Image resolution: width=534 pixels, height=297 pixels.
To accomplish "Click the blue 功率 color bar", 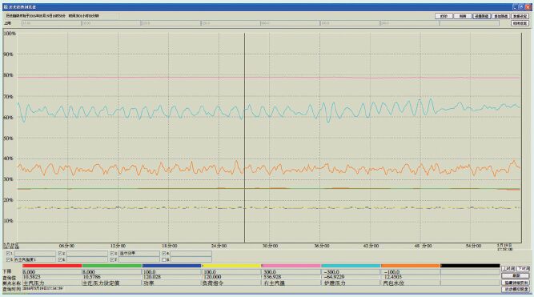I will pos(171,266).
